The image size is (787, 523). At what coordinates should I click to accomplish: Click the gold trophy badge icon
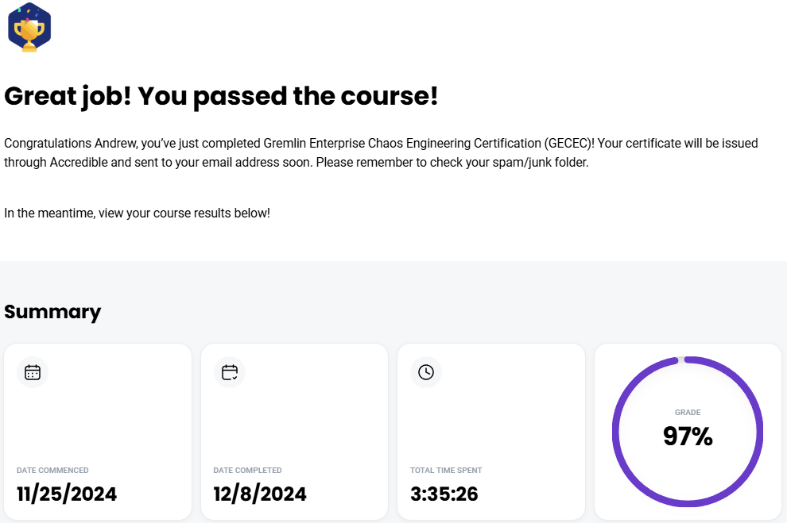[x=29, y=27]
